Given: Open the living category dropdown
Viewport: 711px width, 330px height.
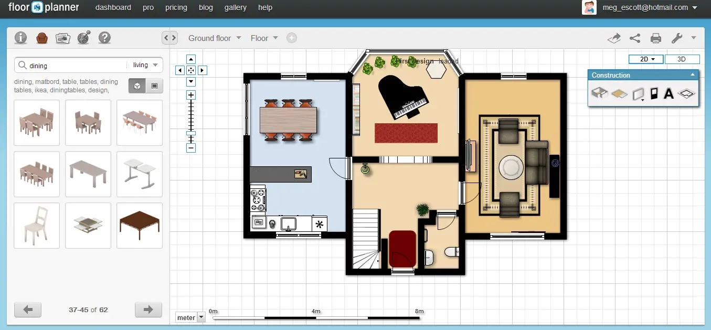Looking at the screenshot, I should [x=145, y=65].
